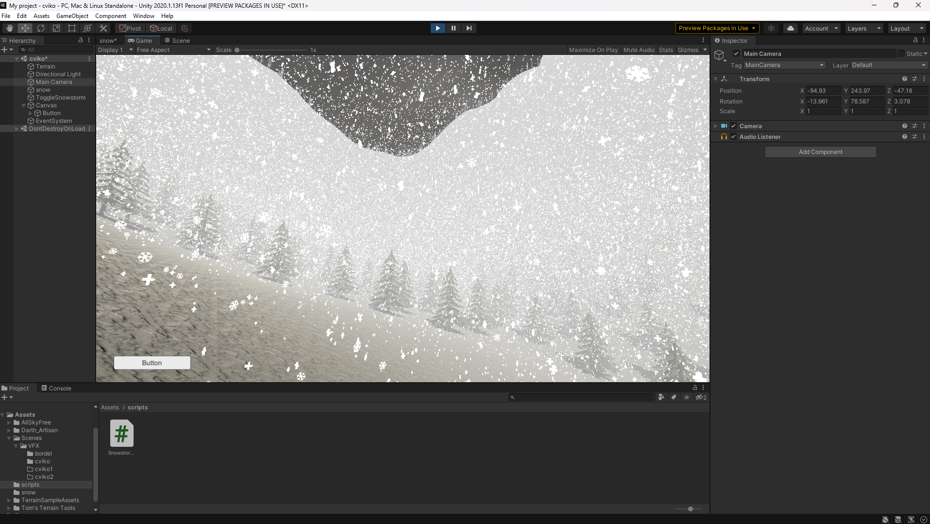This screenshot has width=930, height=524.
Task: Select the Scale tool in toolbar
Action: [x=56, y=28]
